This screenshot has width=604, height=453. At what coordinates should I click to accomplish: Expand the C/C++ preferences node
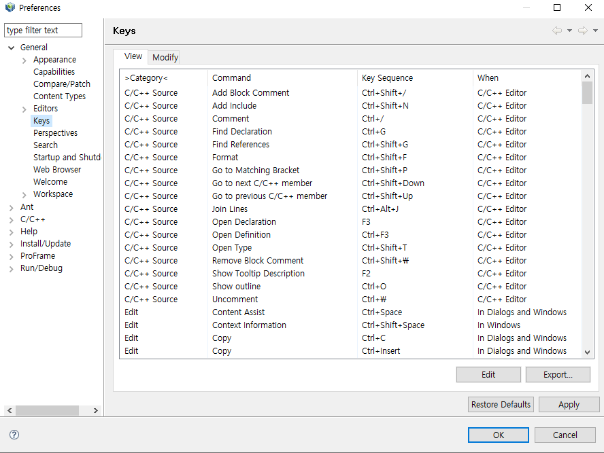(x=11, y=219)
